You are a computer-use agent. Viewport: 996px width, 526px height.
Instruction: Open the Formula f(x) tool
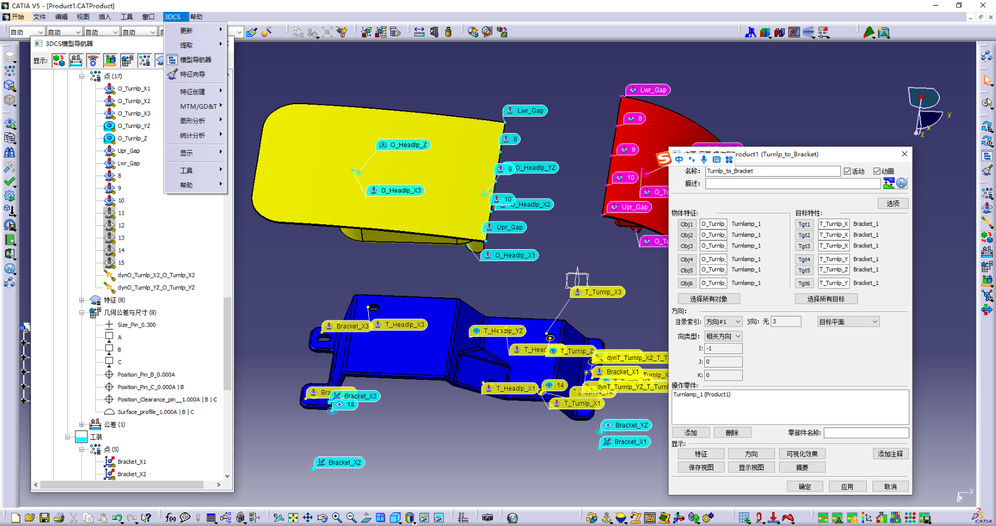click(170, 518)
